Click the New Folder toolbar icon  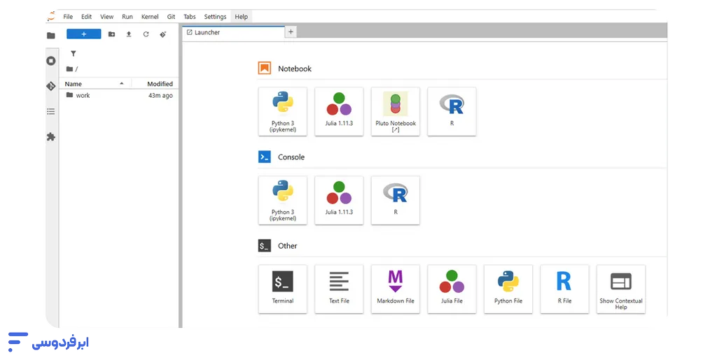[111, 34]
